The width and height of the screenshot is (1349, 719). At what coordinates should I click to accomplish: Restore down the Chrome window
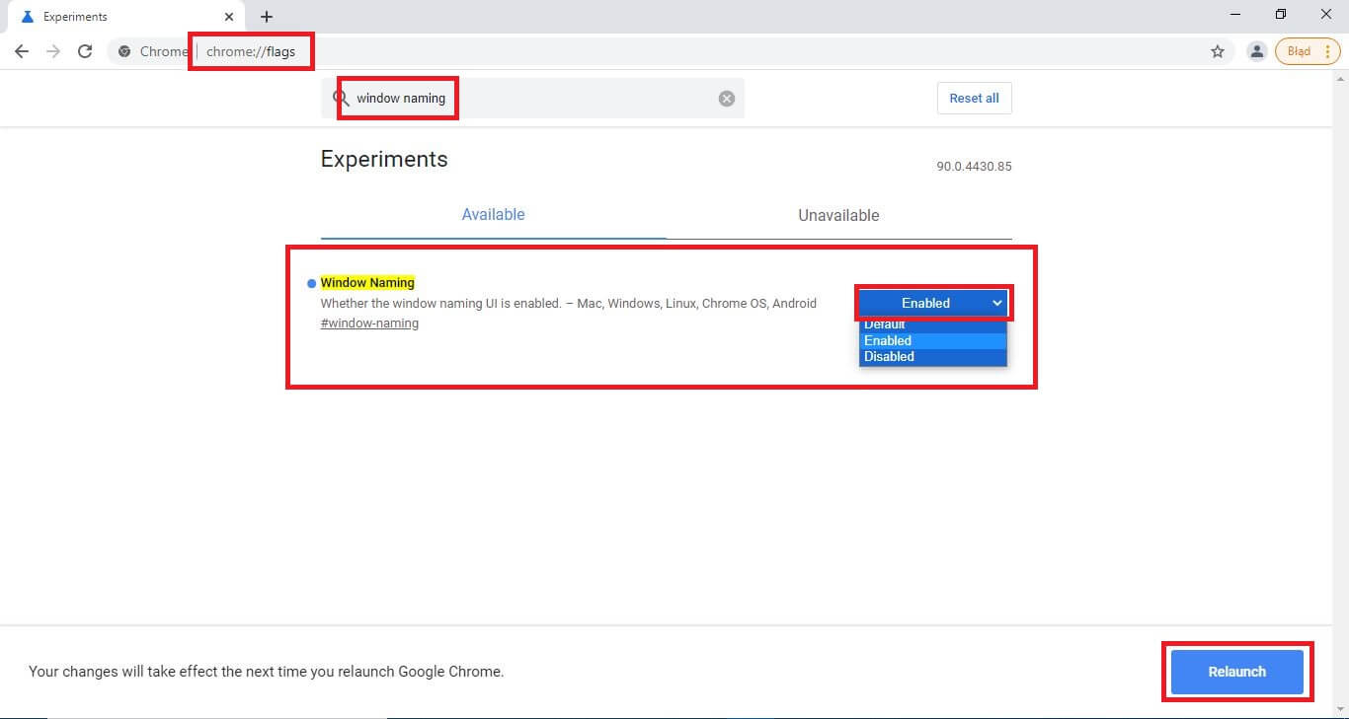(x=1281, y=15)
